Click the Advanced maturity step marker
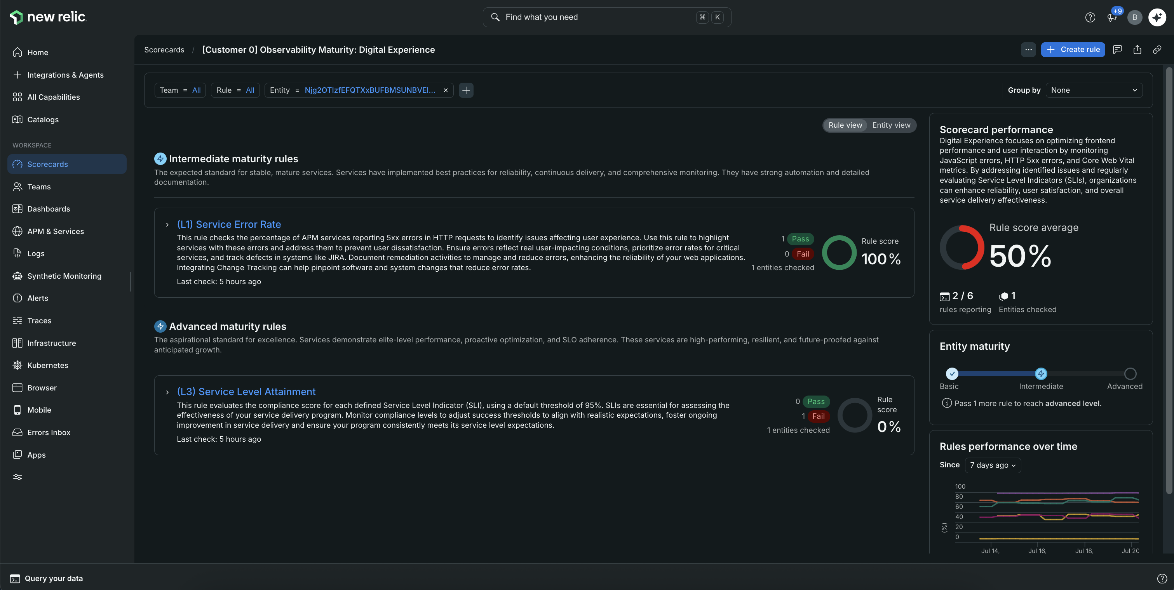Image resolution: width=1174 pixels, height=590 pixels. tap(1130, 374)
